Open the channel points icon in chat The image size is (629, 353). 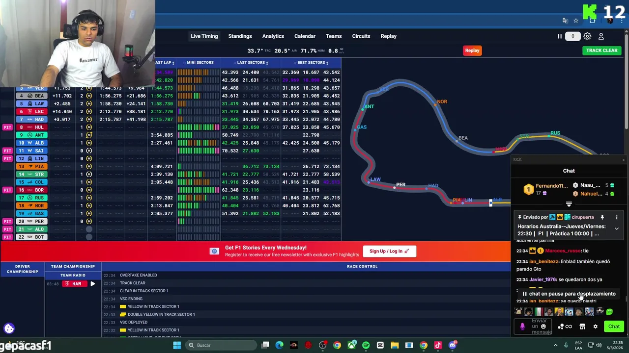[x=560, y=327]
